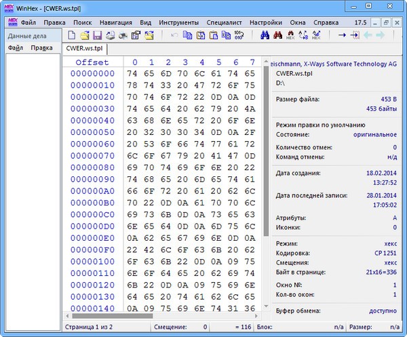Open the Навигация menu
The height and width of the screenshot is (337, 407).
click(116, 22)
